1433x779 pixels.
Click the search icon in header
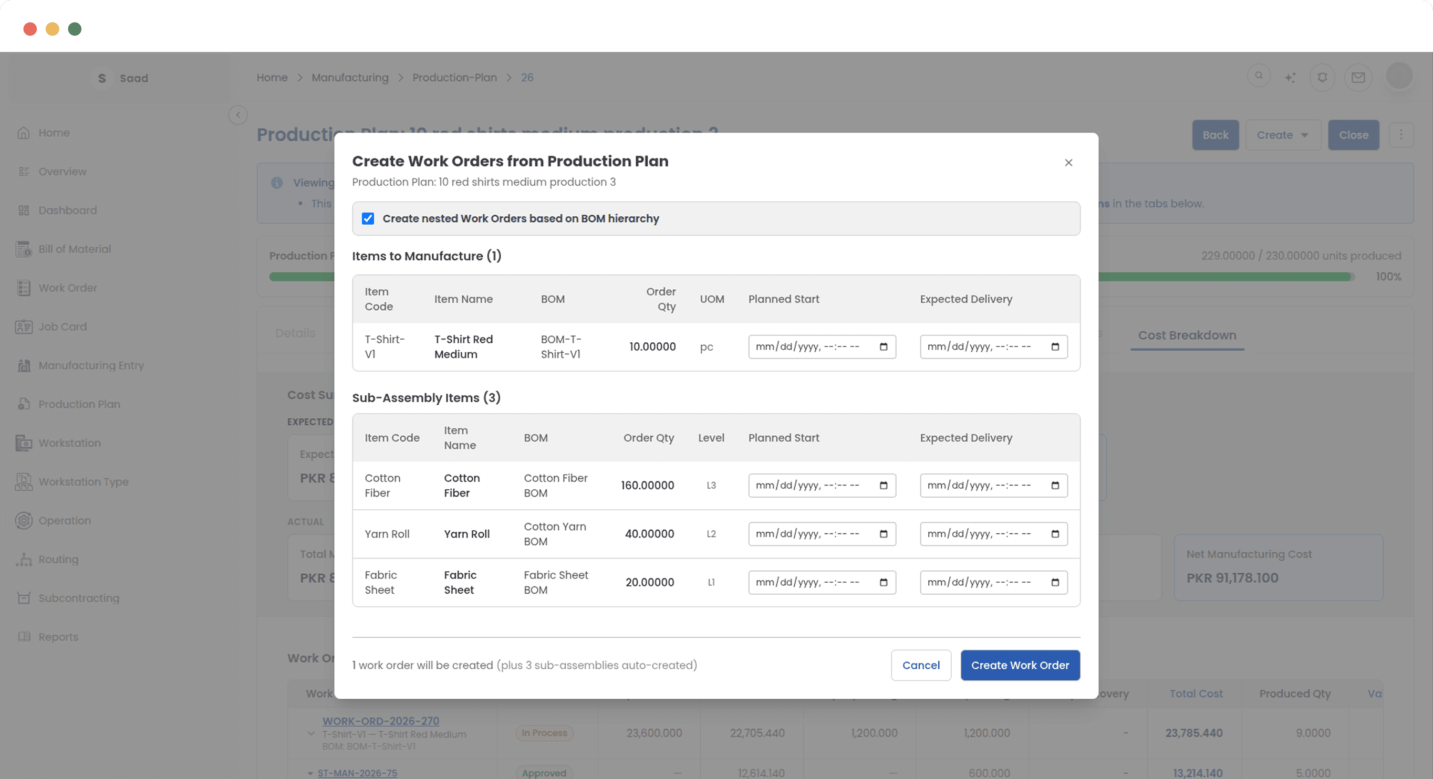click(x=1259, y=76)
